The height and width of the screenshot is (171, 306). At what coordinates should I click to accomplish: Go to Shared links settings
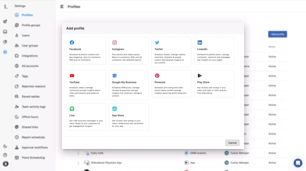point(26,127)
